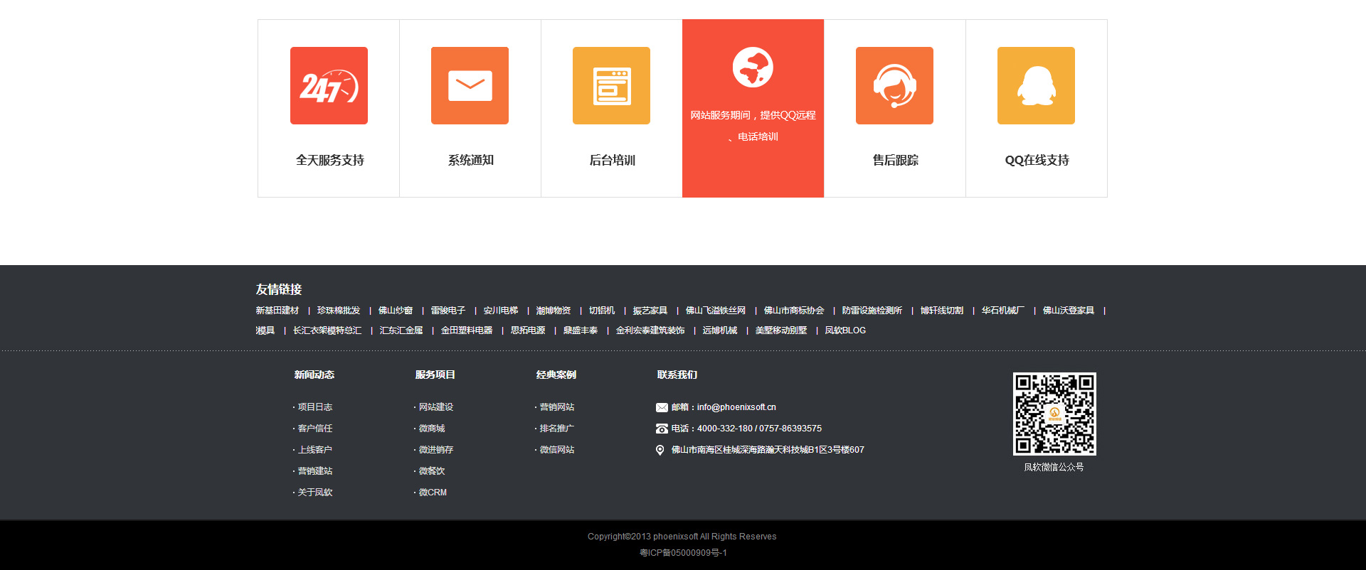The height and width of the screenshot is (570, 1366).
Task: Click the WeChat QR code image
Action: coord(1054,414)
